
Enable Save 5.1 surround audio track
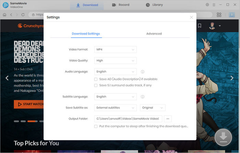tap(96, 85)
